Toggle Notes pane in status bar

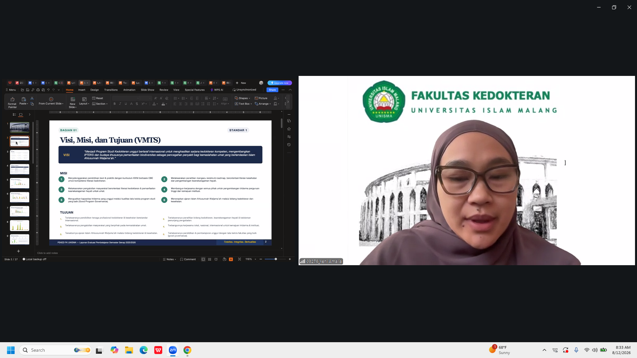(x=170, y=259)
